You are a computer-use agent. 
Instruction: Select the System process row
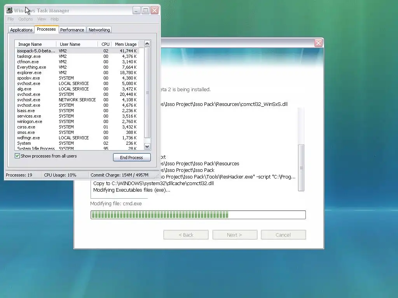point(77,143)
